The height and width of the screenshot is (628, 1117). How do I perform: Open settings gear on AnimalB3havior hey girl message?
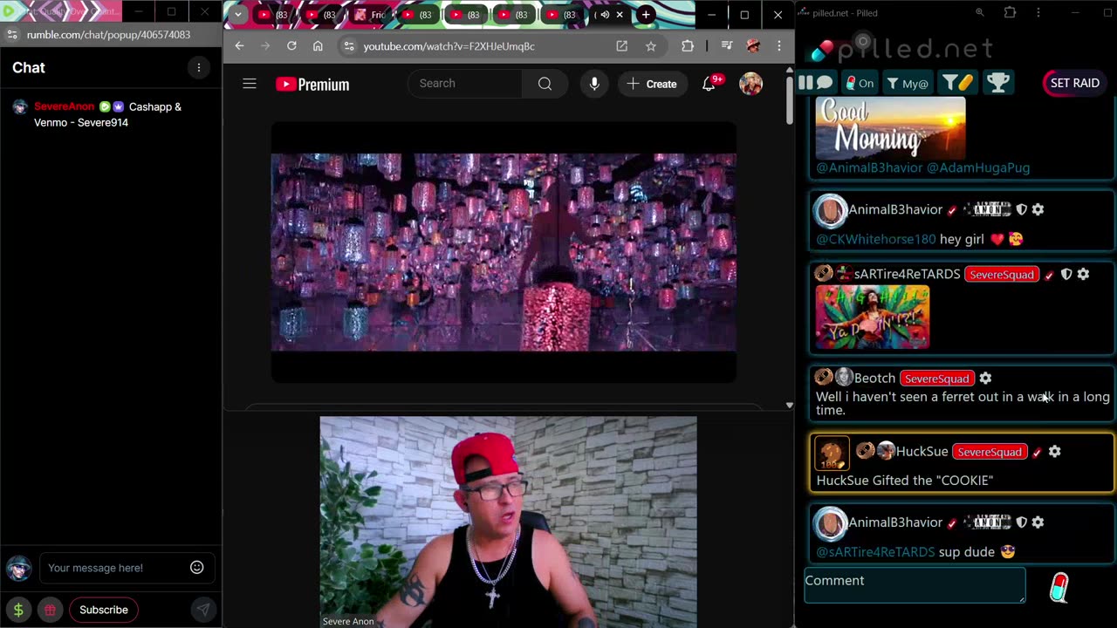coord(1038,209)
